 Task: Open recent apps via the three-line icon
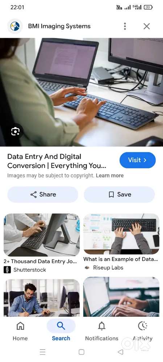[x=42, y=352]
